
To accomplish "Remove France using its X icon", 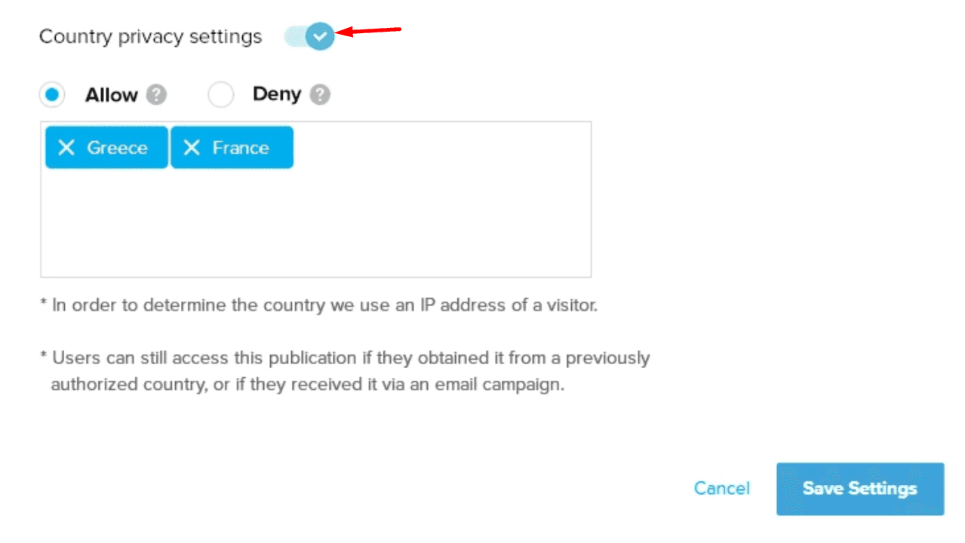I will coord(192,148).
